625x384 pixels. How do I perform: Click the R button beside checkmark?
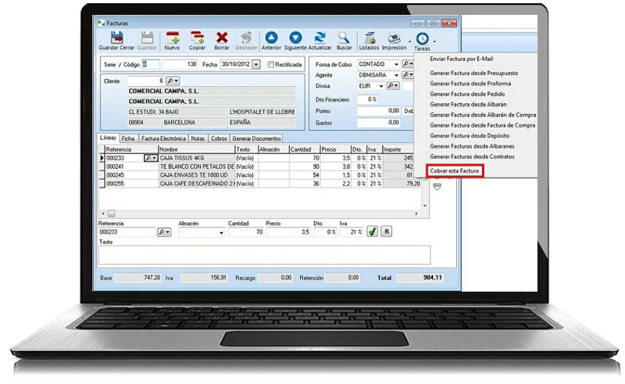click(386, 231)
